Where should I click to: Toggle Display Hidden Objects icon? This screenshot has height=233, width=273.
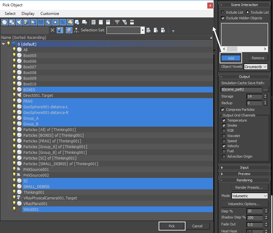[84, 22]
